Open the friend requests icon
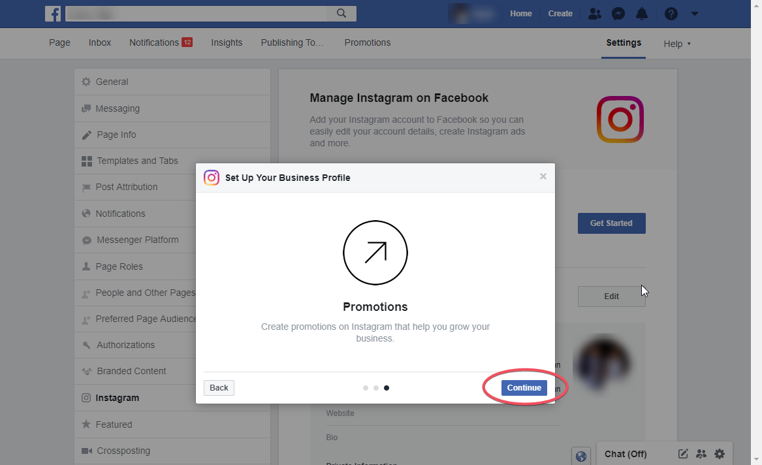This screenshot has width=762, height=465. 594,14
